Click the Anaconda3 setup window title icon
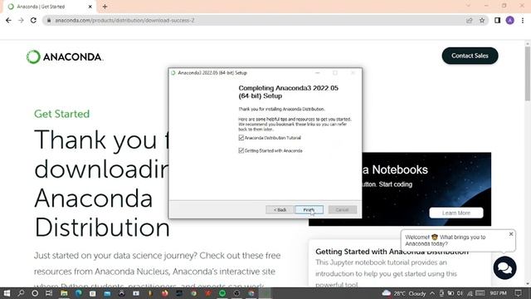The height and width of the screenshot is (299, 531). [173, 73]
